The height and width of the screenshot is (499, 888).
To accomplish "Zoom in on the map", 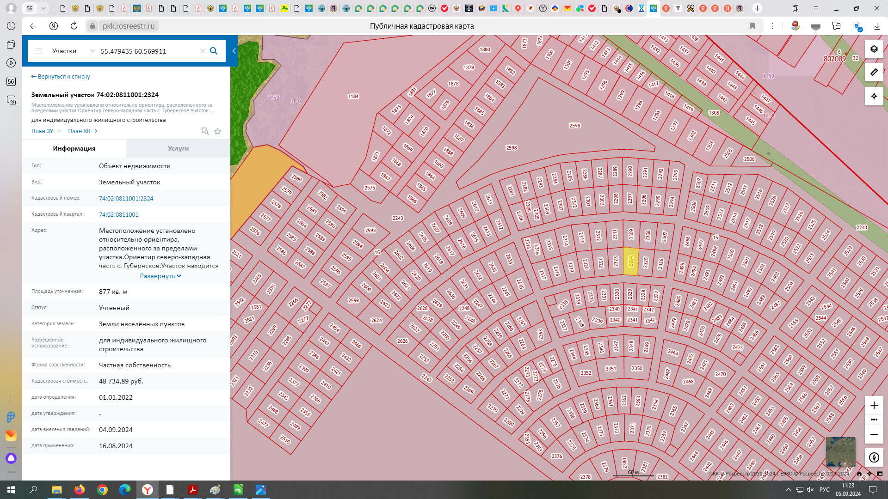I will click(x=874, y=405).
